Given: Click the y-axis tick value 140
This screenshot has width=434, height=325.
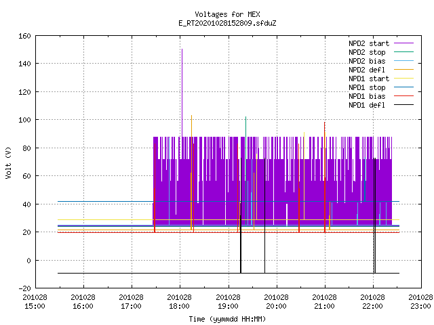Looking at the screenshot, I should pos(24,64).
